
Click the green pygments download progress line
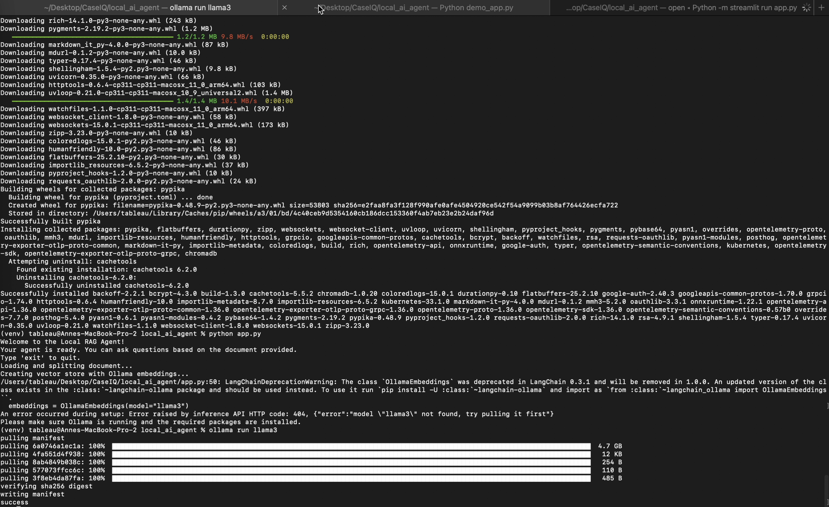pos(92,37)
